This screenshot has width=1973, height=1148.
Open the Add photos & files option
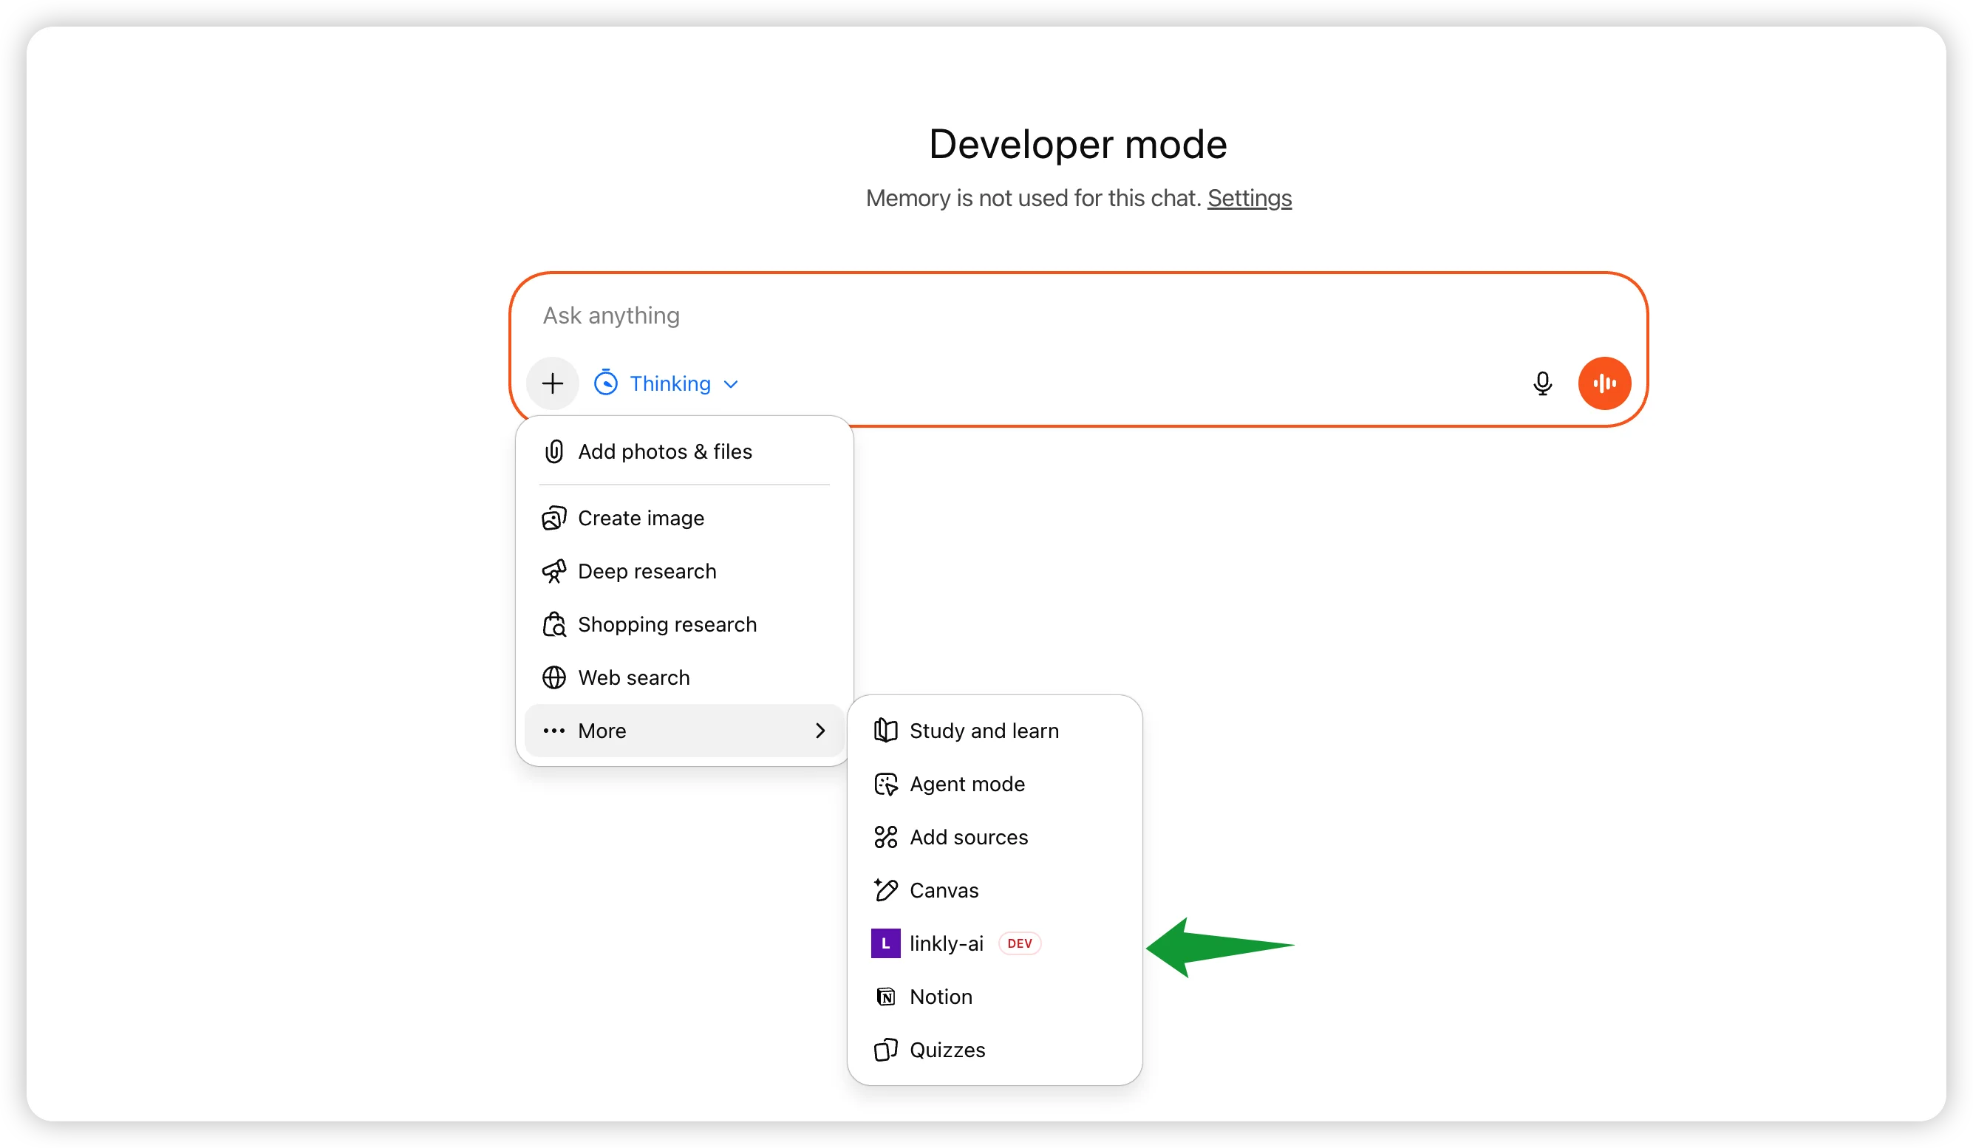pyautogui.click(x=665, y=451)
